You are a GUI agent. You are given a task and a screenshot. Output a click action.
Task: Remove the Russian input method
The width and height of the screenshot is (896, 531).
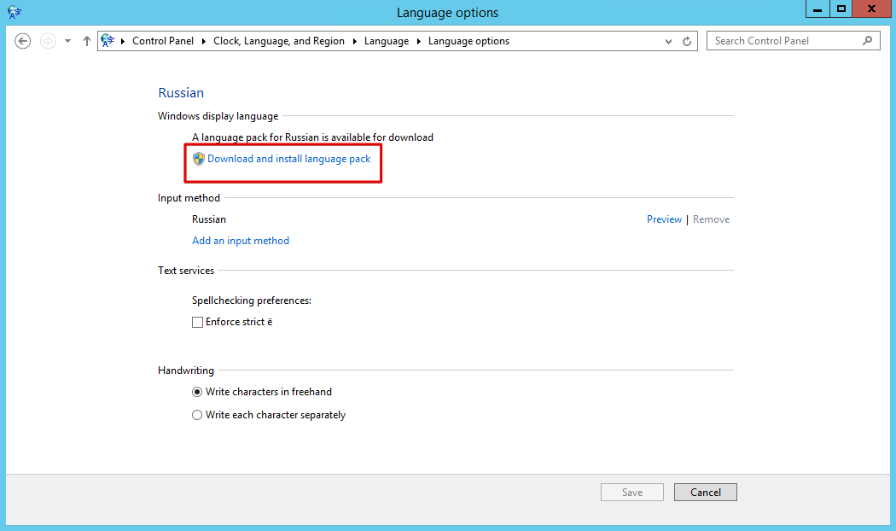pyautogui.click(x=712, y=219)
